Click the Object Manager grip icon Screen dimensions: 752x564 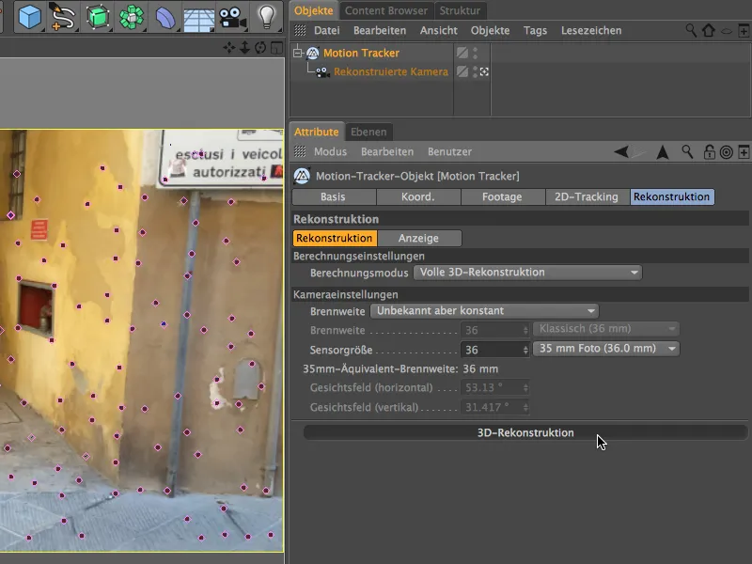click(300, 31)
